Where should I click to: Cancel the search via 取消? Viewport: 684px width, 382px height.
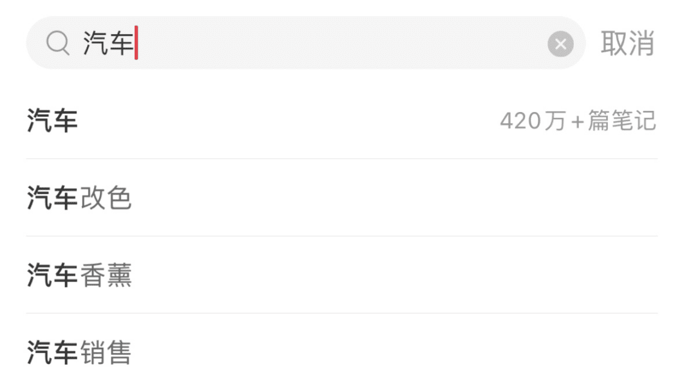pyautogui.click(x=628, y=43)
